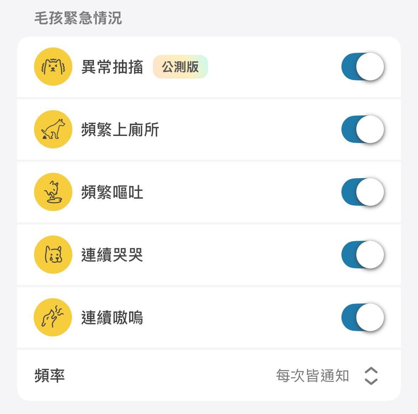
Task: Click the 毛孩緊急情況 section header
Action: tap(78, 18)
